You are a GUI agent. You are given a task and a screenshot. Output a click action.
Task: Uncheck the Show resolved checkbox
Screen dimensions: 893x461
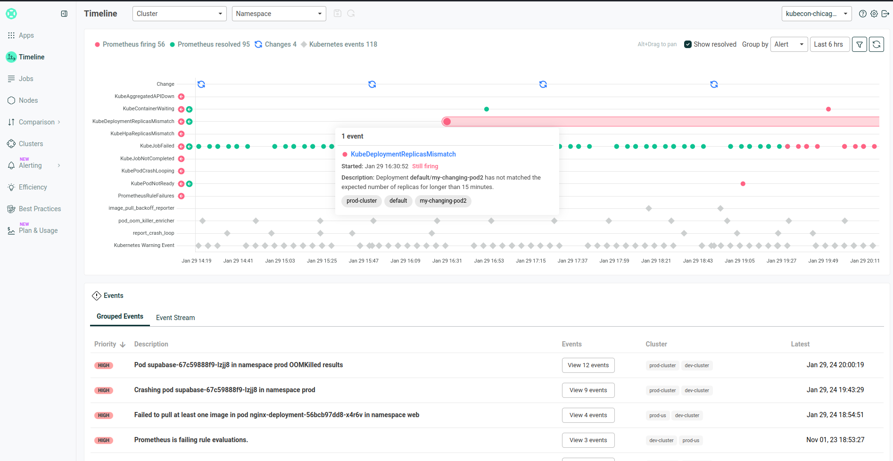[x=688, y=44]
